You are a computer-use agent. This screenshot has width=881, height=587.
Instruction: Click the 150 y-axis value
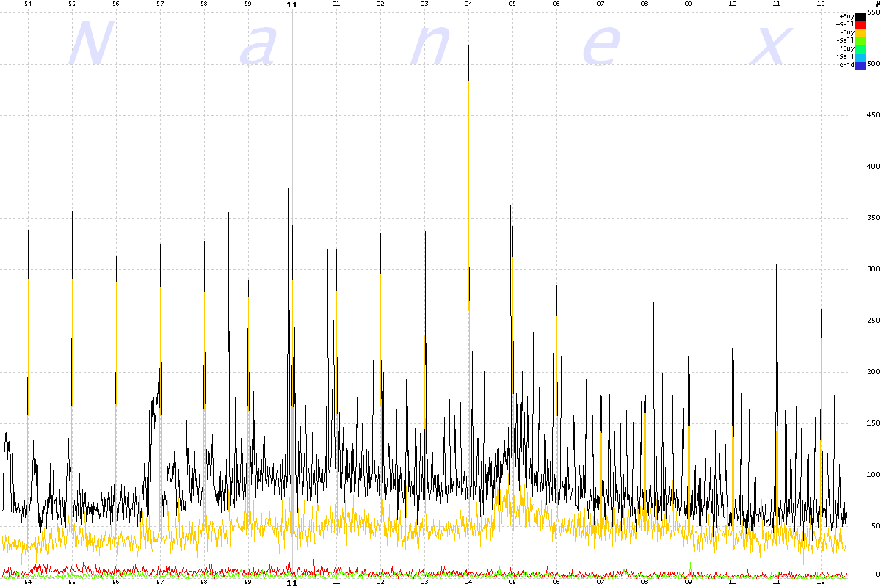[x=873, y=424]
